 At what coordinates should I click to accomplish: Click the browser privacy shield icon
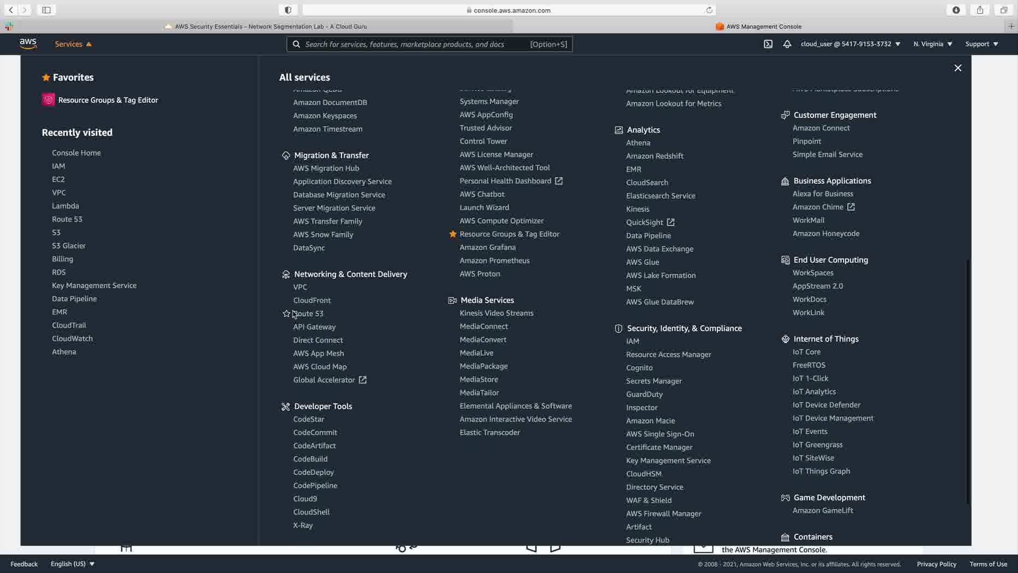click(288, 10)
